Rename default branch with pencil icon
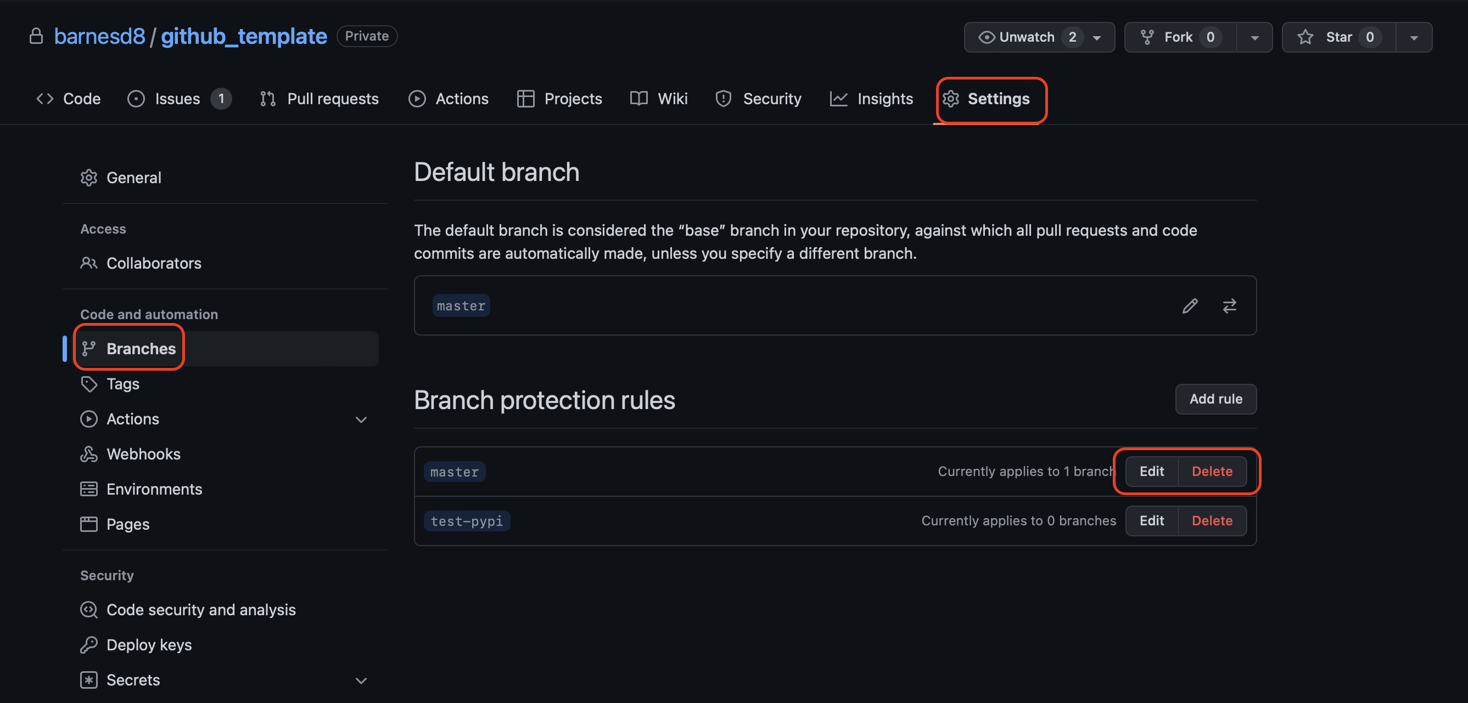1468x703 pixels. click(1190, 305)
